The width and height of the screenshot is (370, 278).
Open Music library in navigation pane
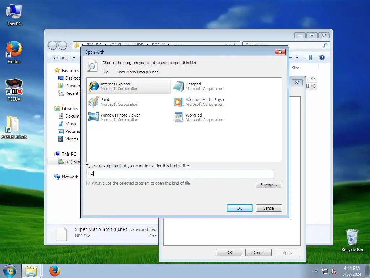68,124
